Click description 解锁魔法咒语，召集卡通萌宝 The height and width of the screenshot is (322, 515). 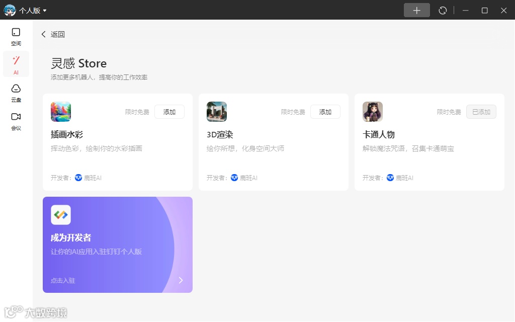point(408,148)
